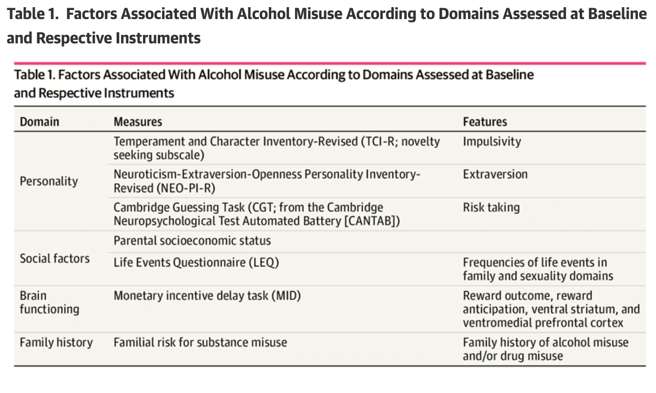Image resolution: width=656 pixels, height=393 pixels.
Task: Click the Features column header
Action: point(485,122)
